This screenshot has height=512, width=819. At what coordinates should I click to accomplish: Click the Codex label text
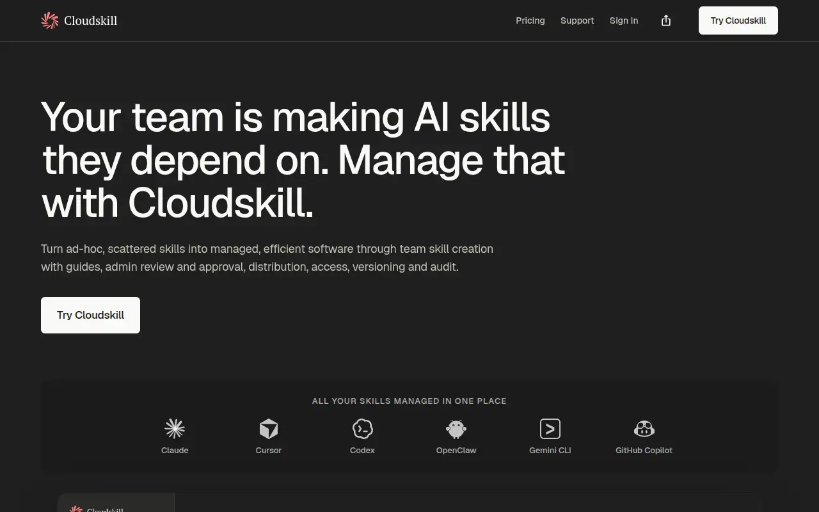[x=362, y=451]
